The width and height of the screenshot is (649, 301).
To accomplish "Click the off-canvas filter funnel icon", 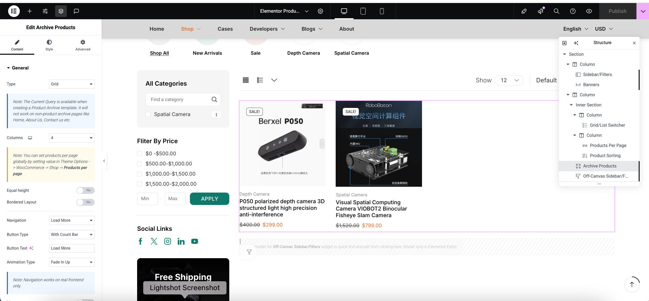I will [x=249, y=252].
